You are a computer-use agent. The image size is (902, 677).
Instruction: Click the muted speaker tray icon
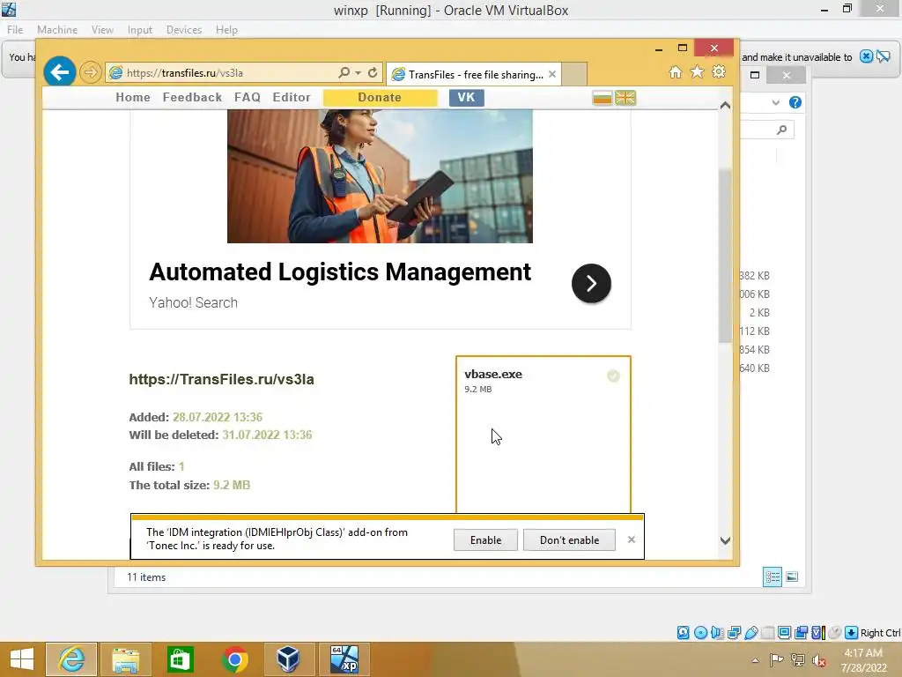coord(818,660)
